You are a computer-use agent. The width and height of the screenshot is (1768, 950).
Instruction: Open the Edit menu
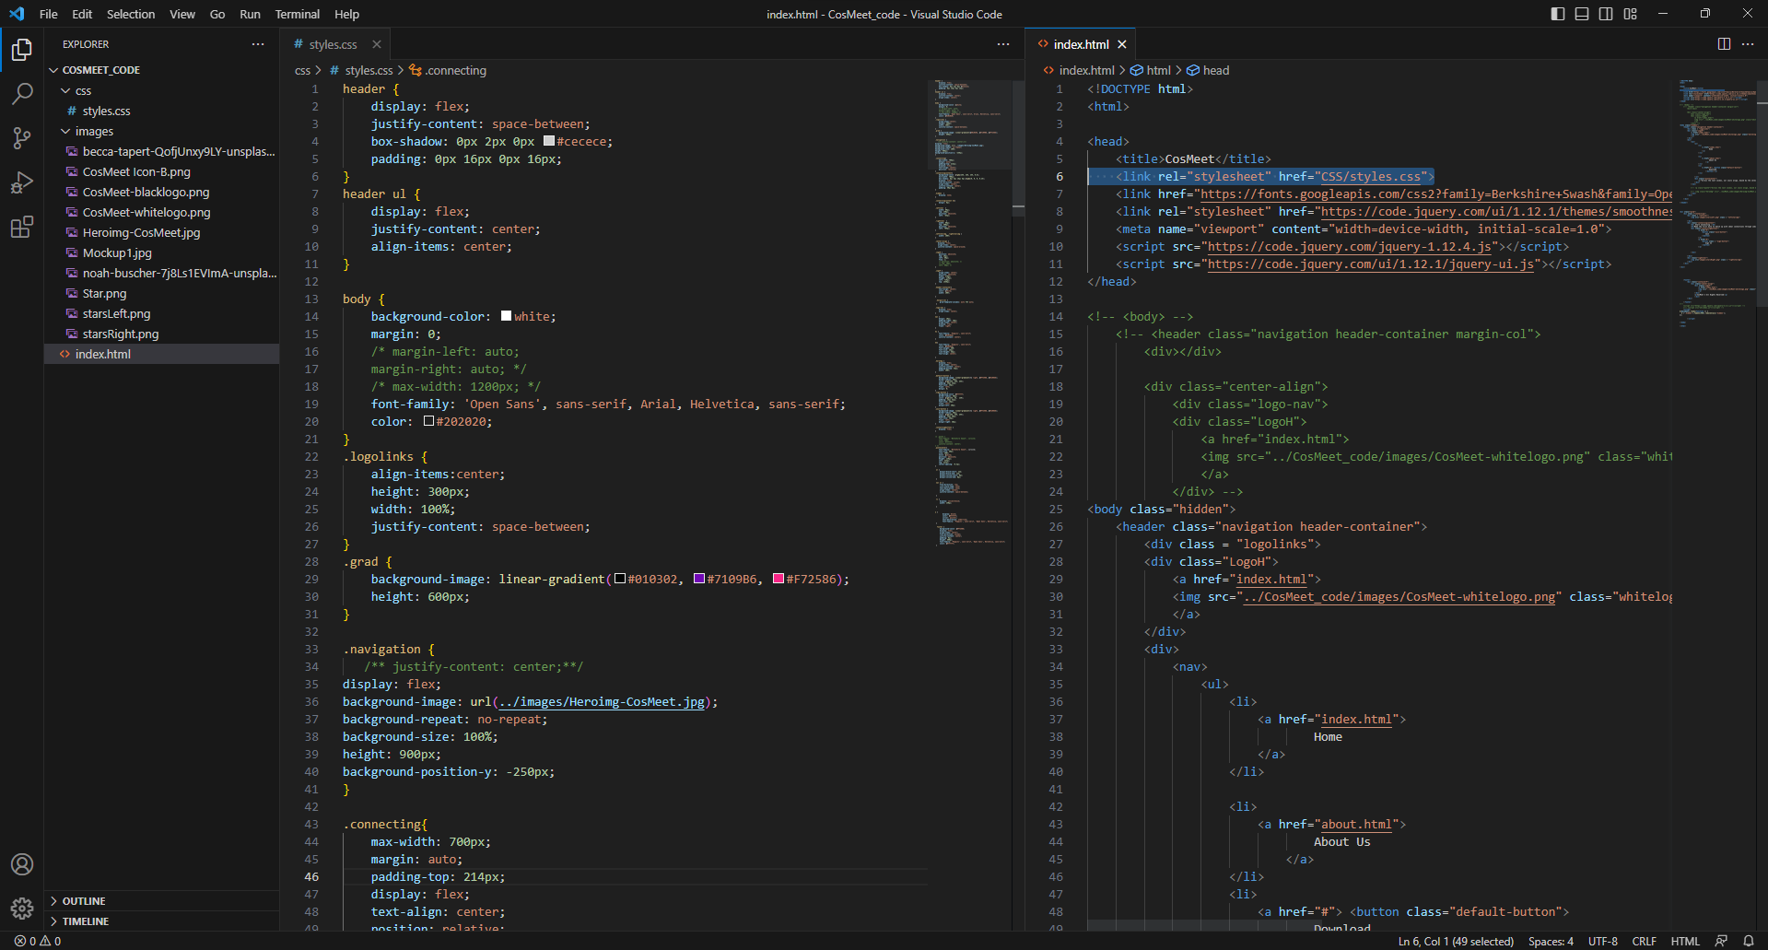82,14
